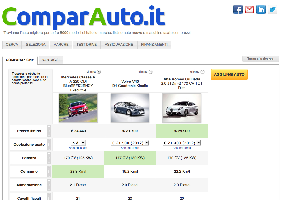Remove Alfa Romeo Giulietta with its elimina icon
The width and height of the screenshot is (284, 200).
pos(202,72)
